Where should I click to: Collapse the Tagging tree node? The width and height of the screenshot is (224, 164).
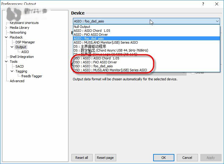[12, 71]
